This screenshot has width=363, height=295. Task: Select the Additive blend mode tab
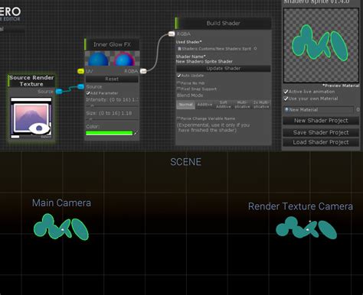point(204,105)
